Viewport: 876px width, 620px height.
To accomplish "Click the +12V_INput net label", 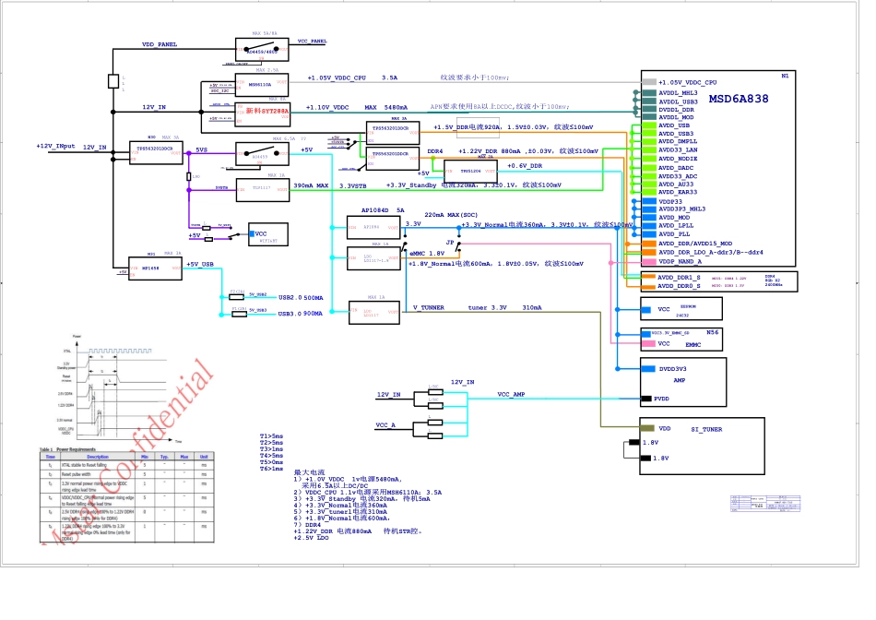I will pos(57,147).
